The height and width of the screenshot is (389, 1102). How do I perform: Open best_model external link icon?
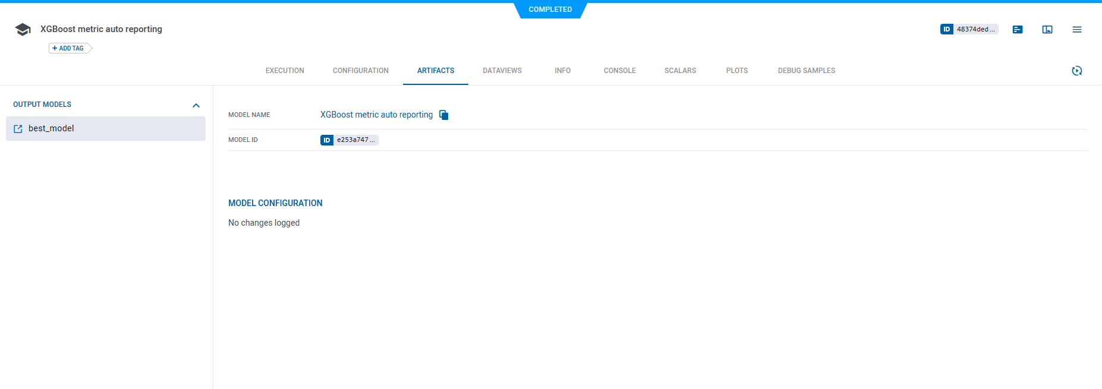point(18,129)
